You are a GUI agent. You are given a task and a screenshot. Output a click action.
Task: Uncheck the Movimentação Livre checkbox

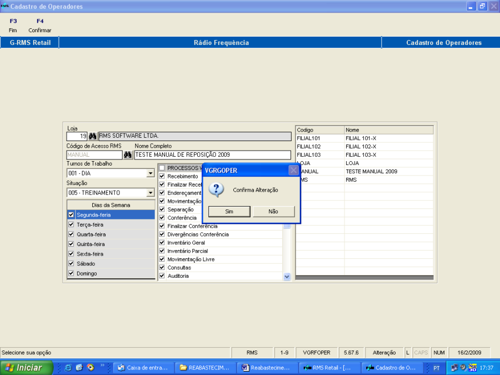click(162, 259)
